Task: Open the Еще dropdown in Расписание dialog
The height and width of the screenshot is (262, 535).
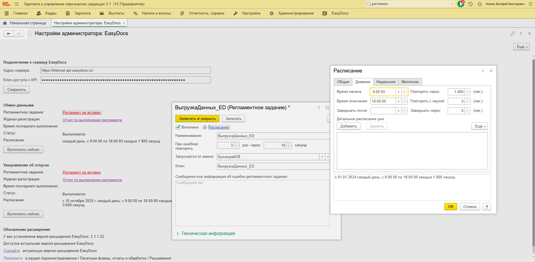Action: coord(479,126)
